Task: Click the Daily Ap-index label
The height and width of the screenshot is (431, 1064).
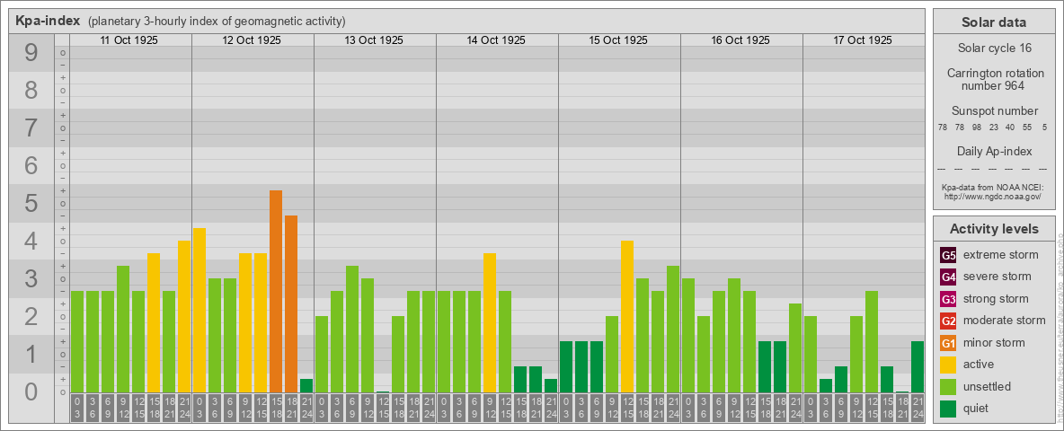Action: (994, 151)
